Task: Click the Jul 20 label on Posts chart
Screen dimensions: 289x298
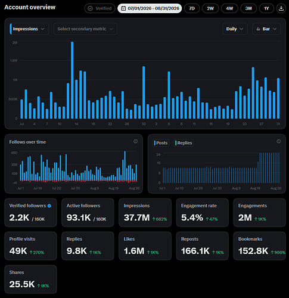Action: pos(198,188)
